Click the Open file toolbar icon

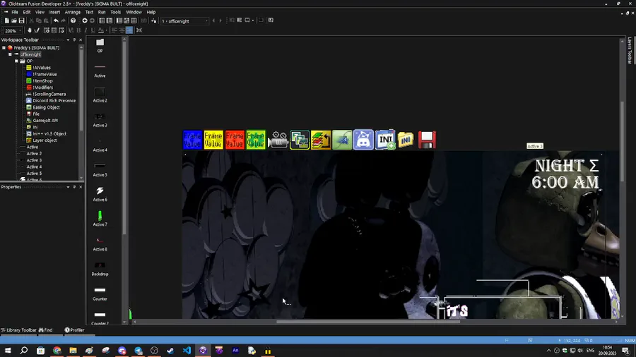click(14, 20)
